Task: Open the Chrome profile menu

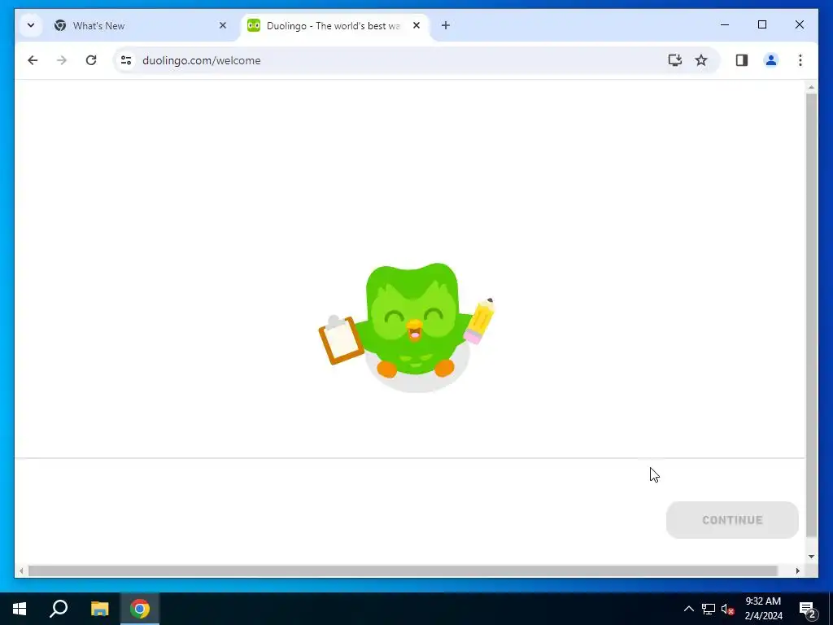Action: tap(771, 60)
